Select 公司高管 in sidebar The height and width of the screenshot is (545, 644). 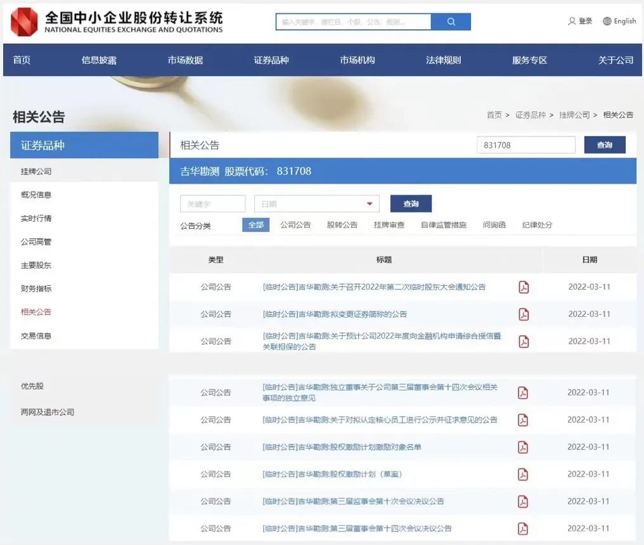coord(36,242)
